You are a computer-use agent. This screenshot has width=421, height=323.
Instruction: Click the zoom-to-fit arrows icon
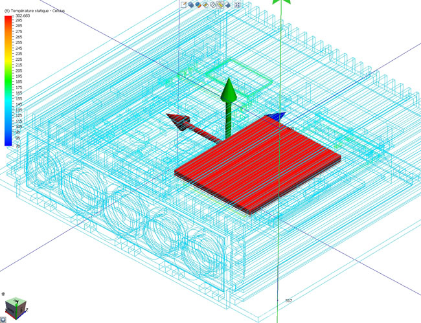(x=237, y=5)
